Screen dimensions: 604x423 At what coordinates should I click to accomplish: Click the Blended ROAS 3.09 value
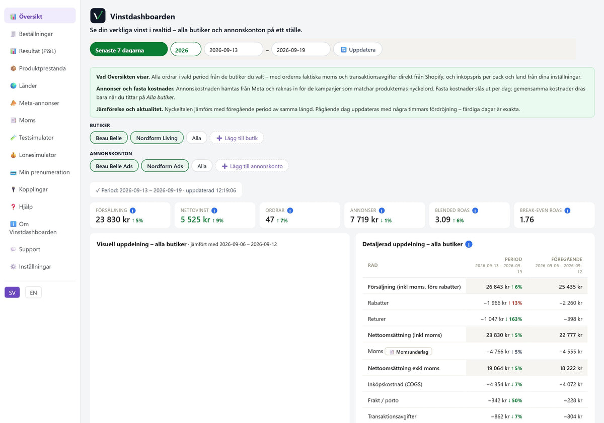(443, 220)
